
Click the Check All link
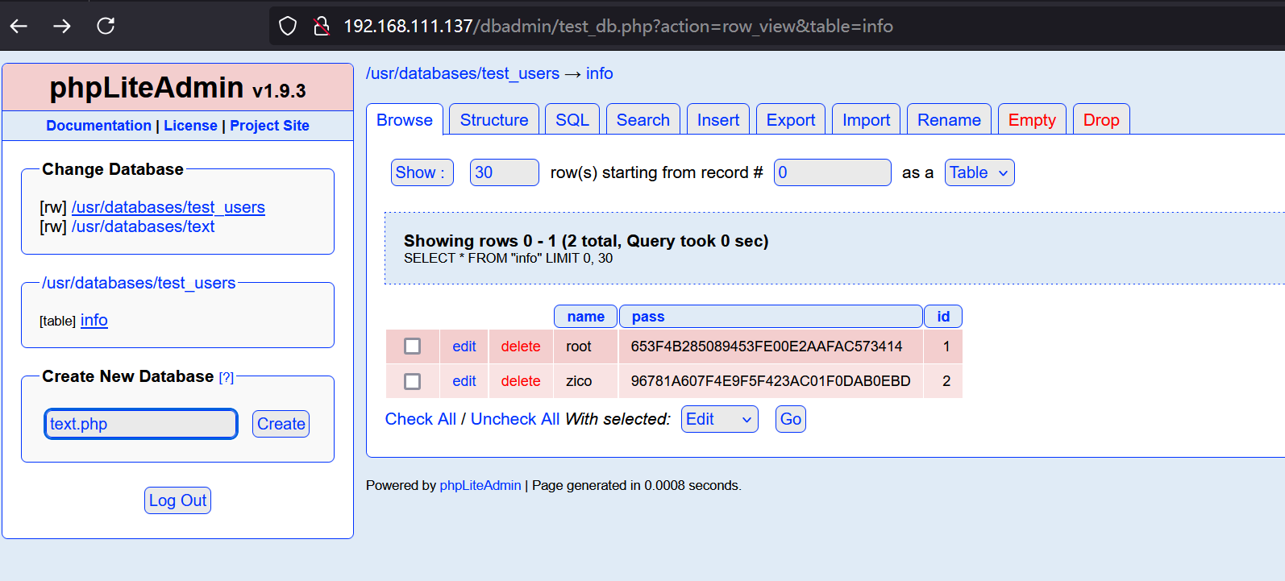tap(421, 419)
